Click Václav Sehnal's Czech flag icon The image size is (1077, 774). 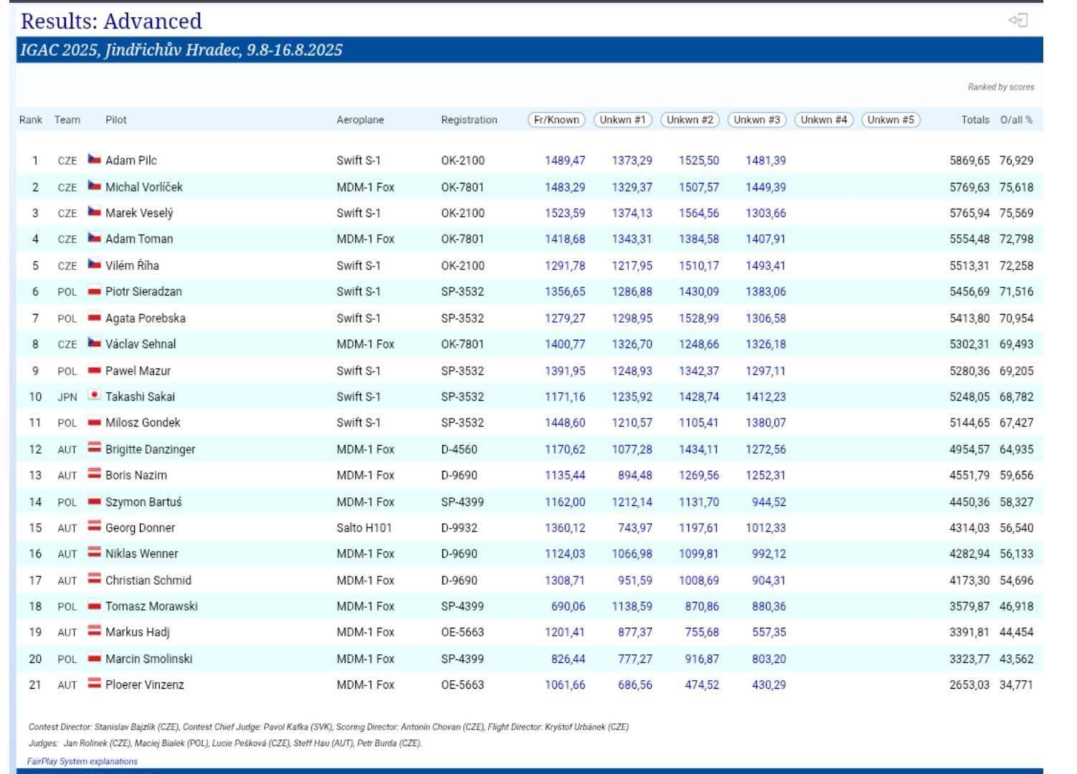(94, 343)
